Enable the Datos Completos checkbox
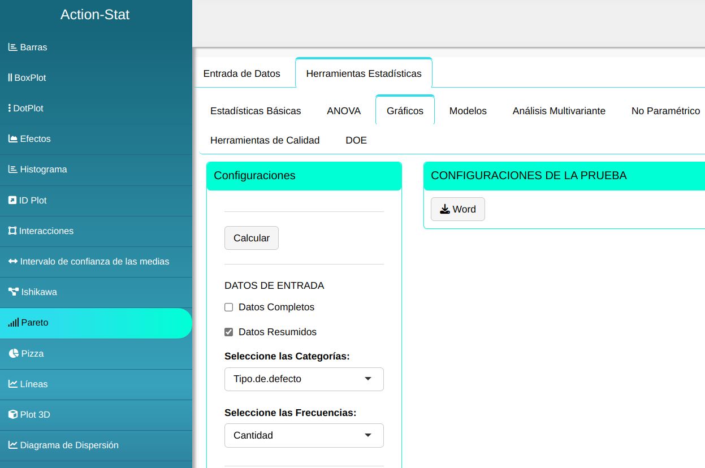Viewport: 705px width, 468px height. click(x=229, y=307)
